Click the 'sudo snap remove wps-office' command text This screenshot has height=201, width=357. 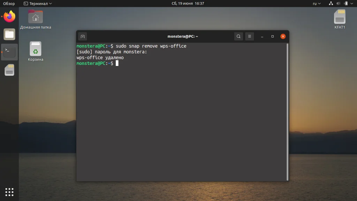tap(151, 46)
